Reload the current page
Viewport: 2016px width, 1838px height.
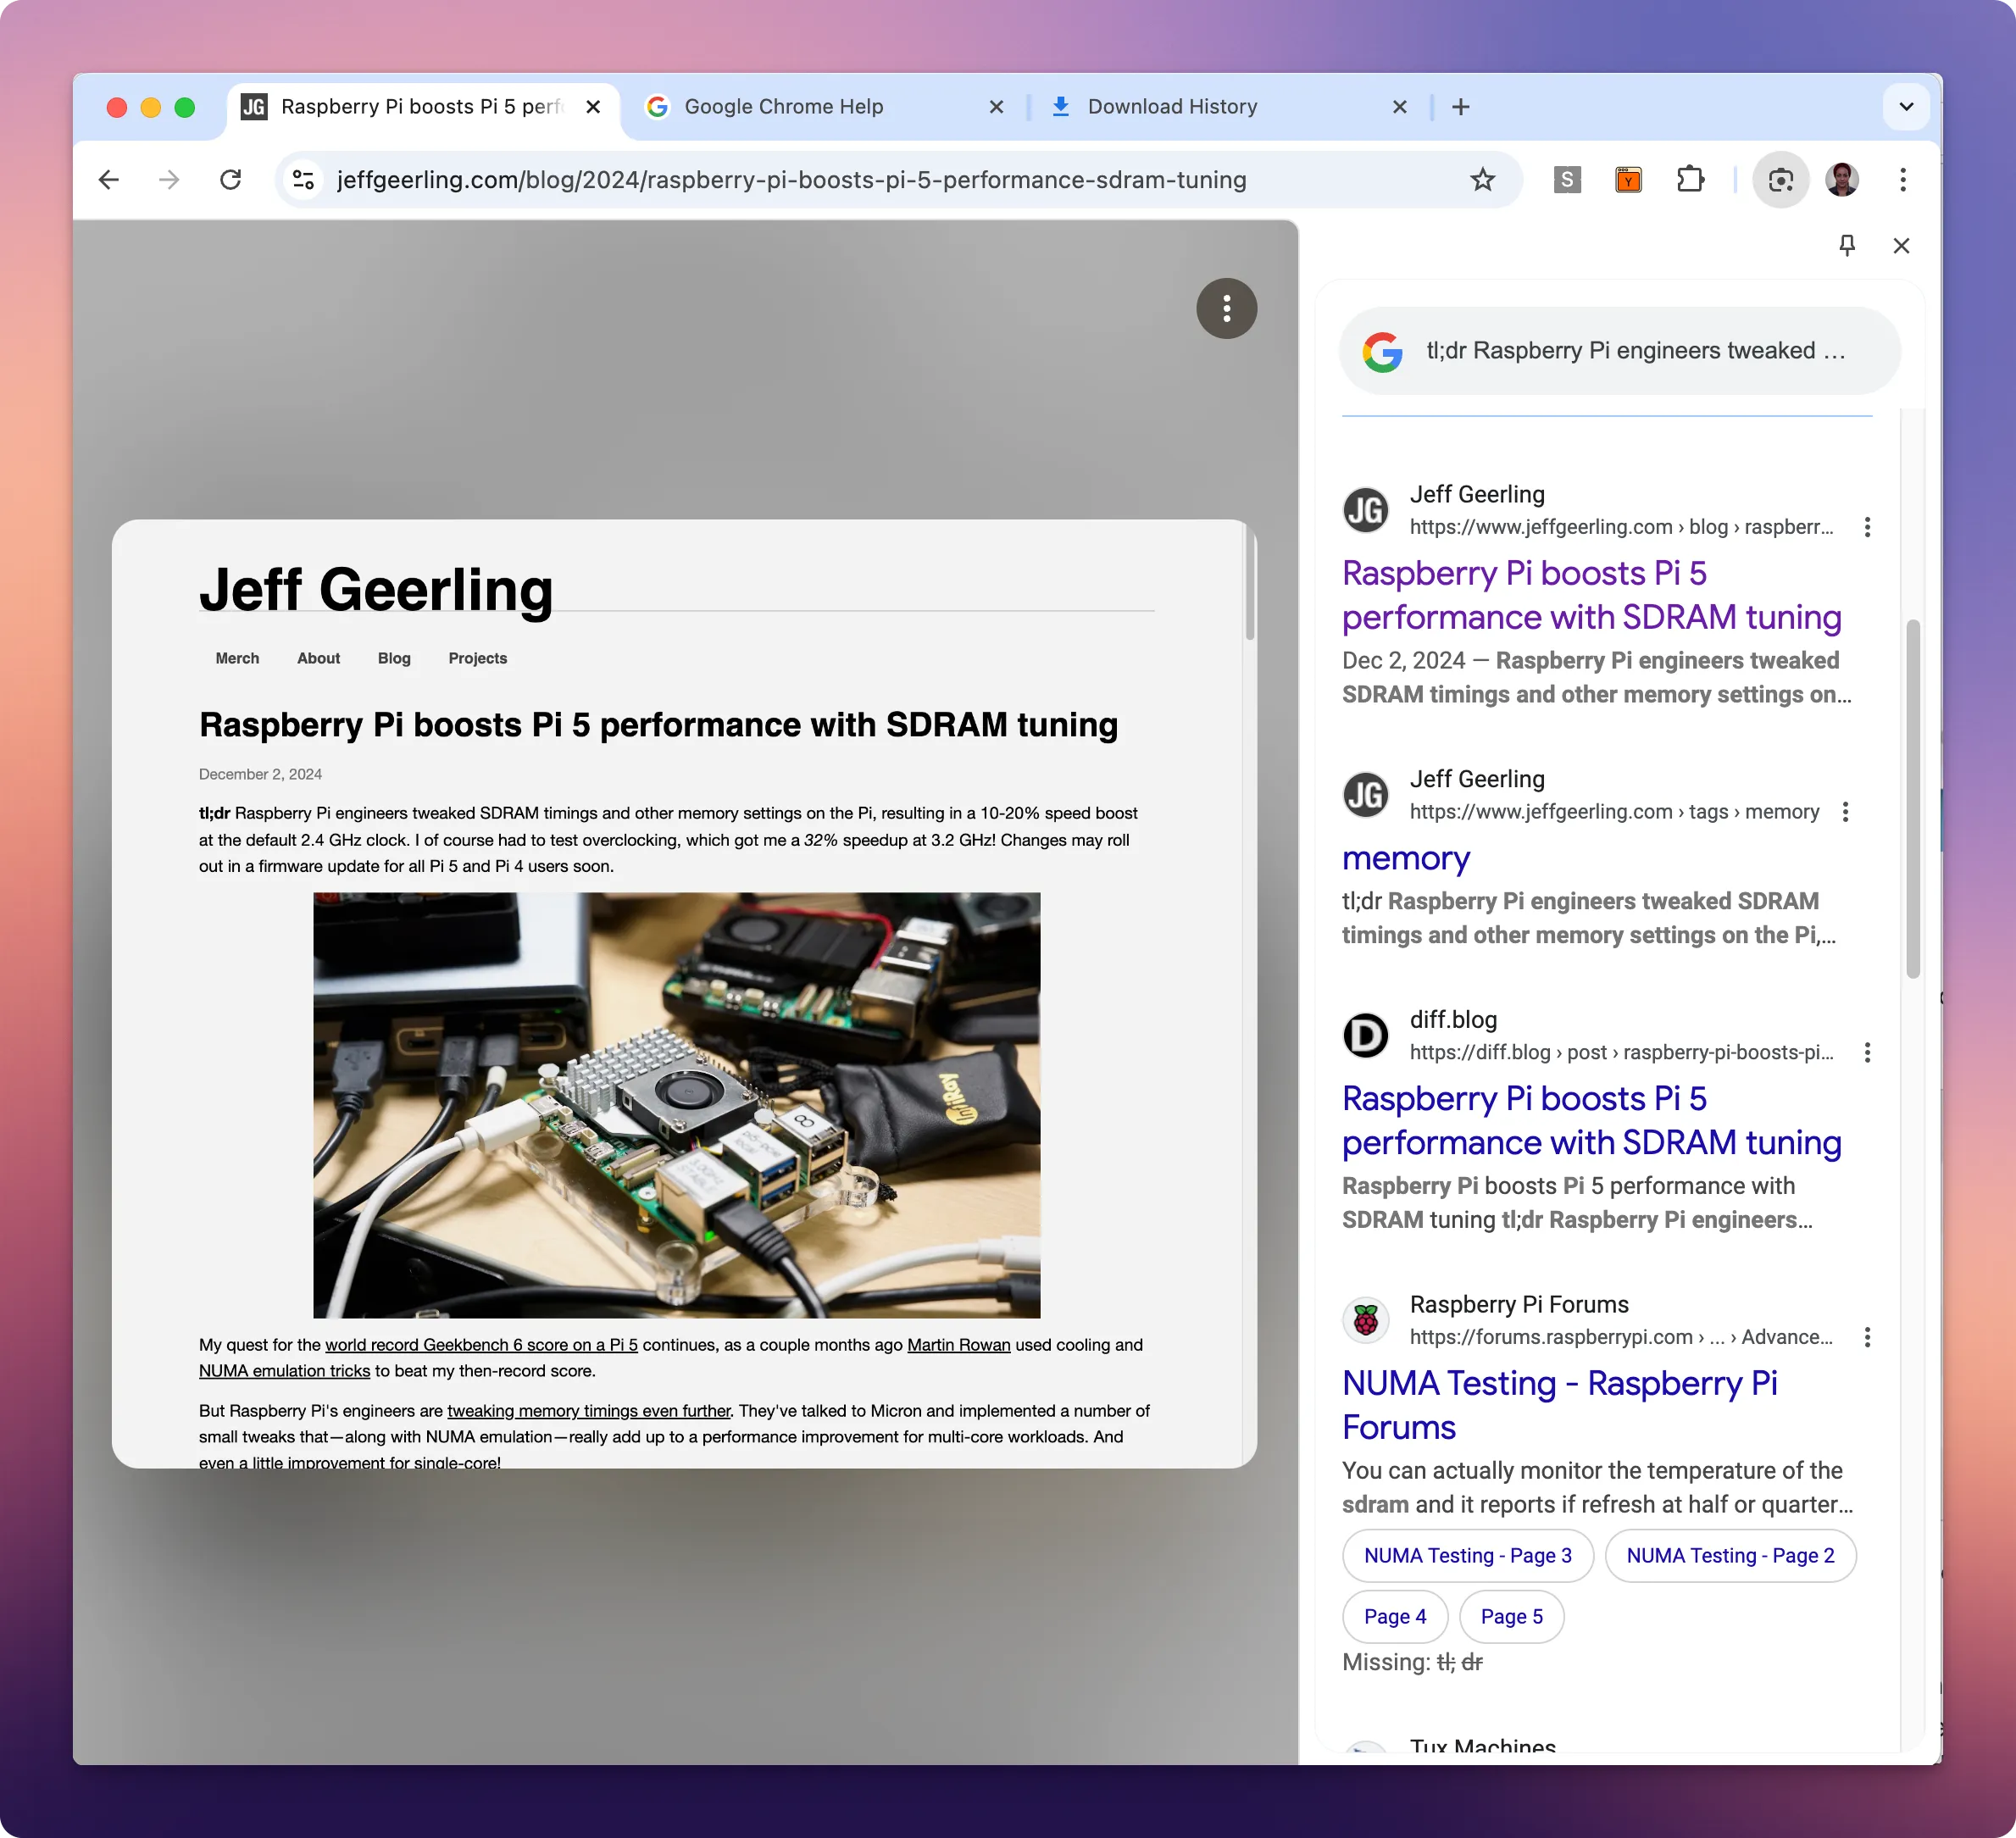(x=231, y=180)
